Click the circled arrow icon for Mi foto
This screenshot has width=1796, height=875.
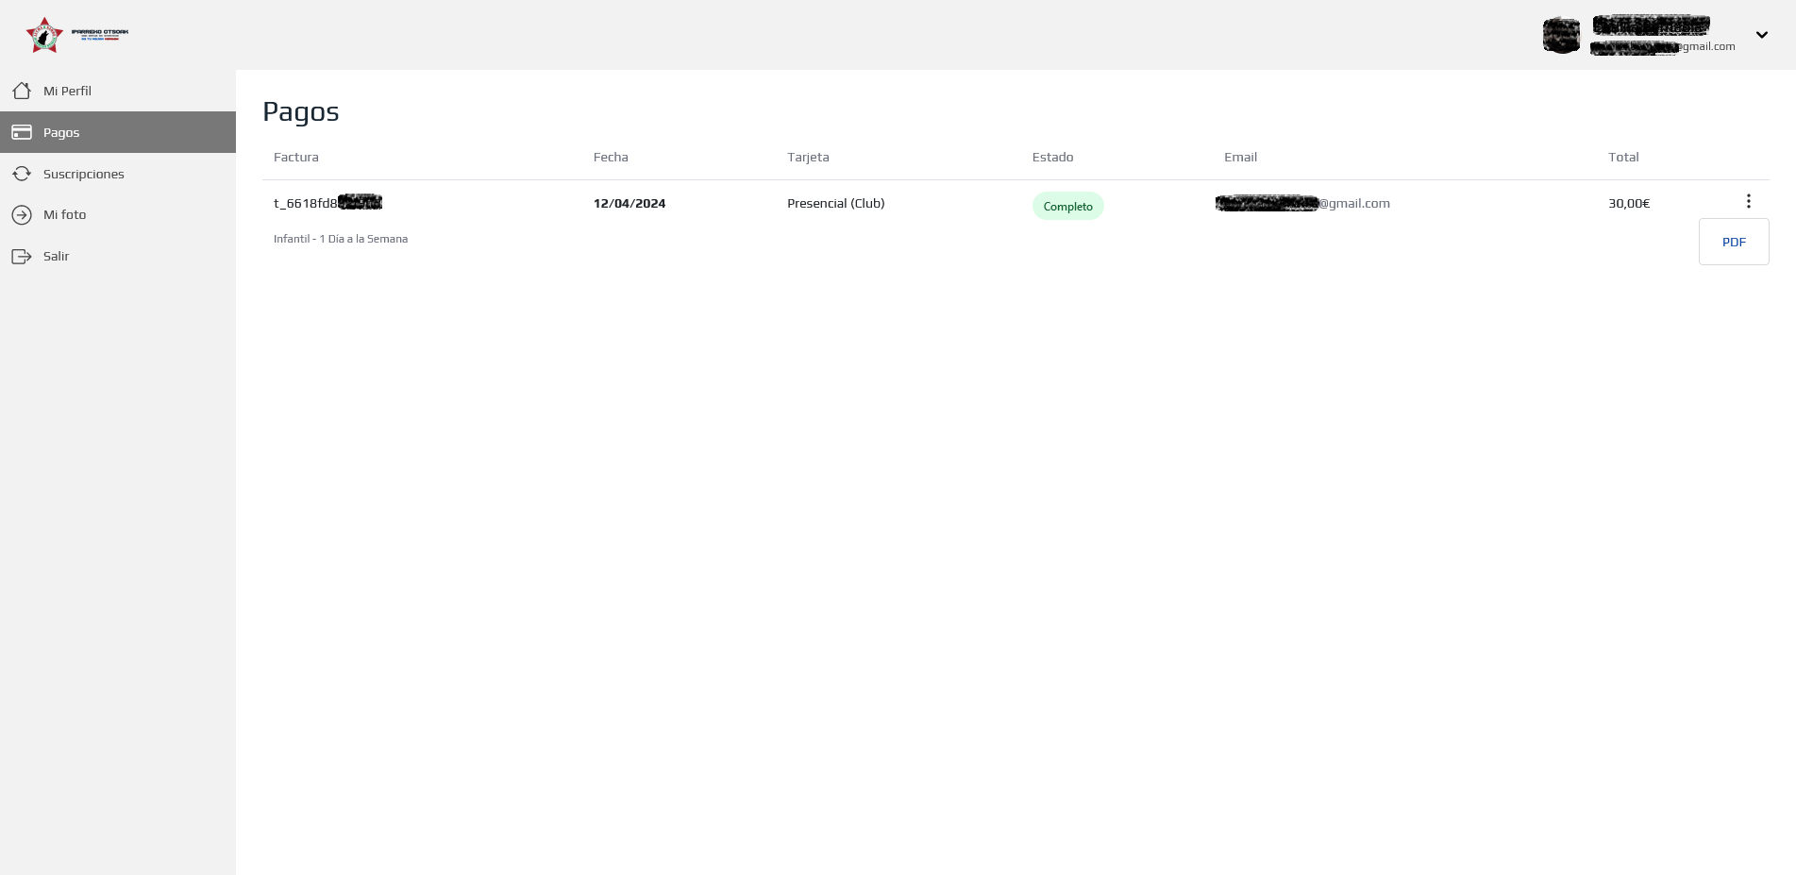[22, 215]
